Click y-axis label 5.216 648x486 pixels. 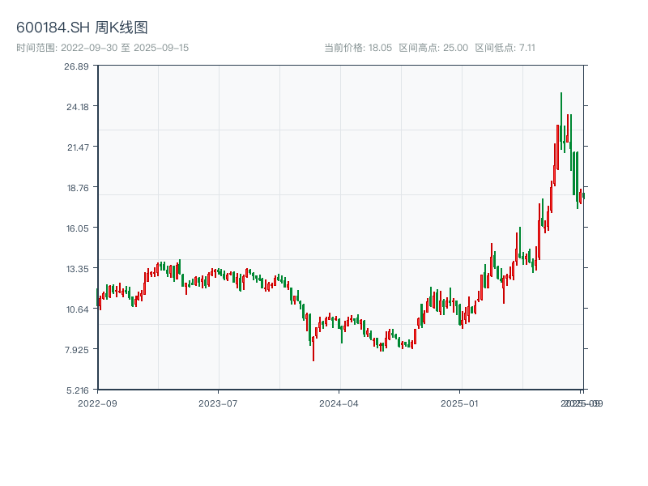tap(78, 390)
